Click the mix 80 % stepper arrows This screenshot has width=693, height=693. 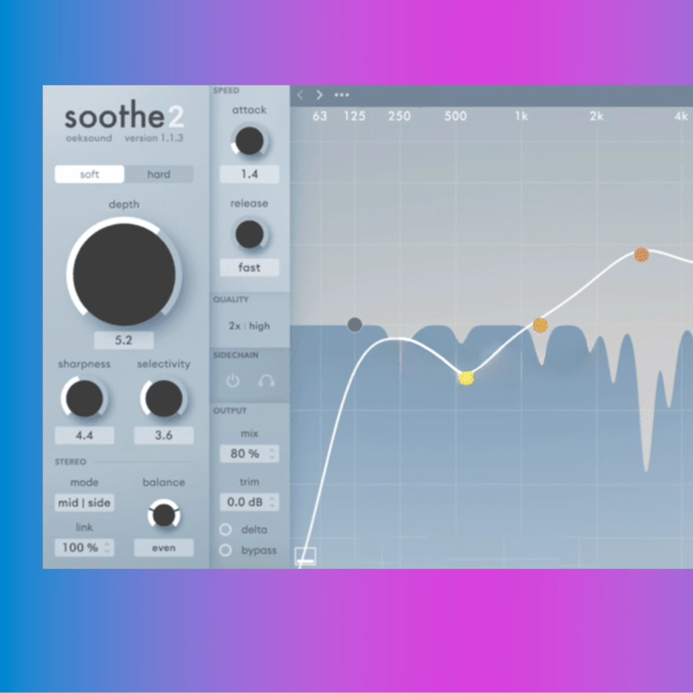[272, 454]
